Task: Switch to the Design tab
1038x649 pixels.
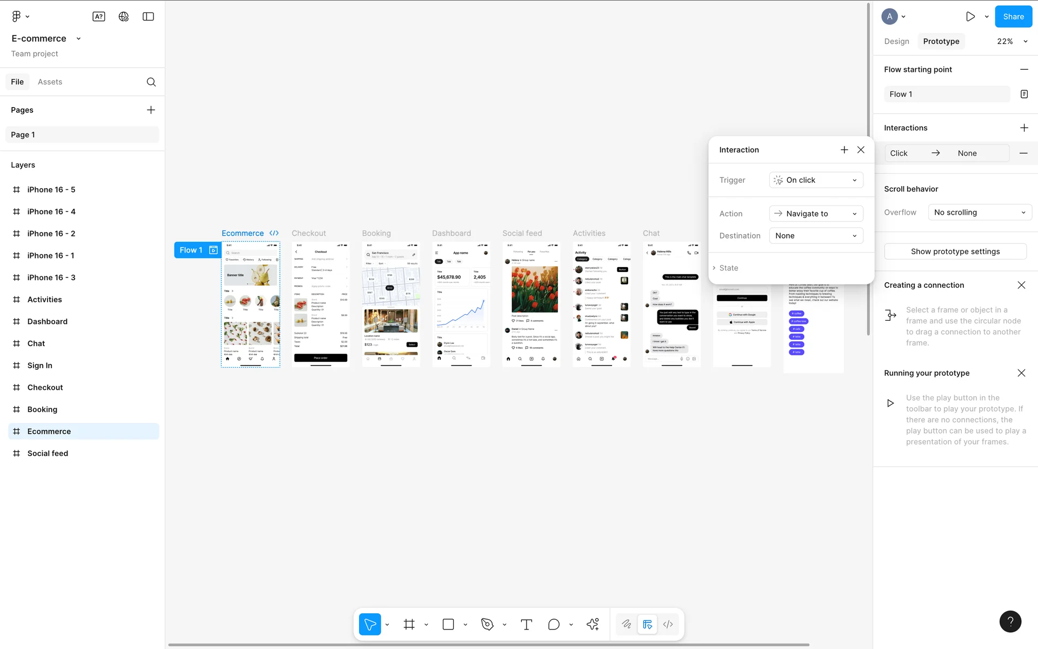Action: pyautogui.click(x=896, y=42)
